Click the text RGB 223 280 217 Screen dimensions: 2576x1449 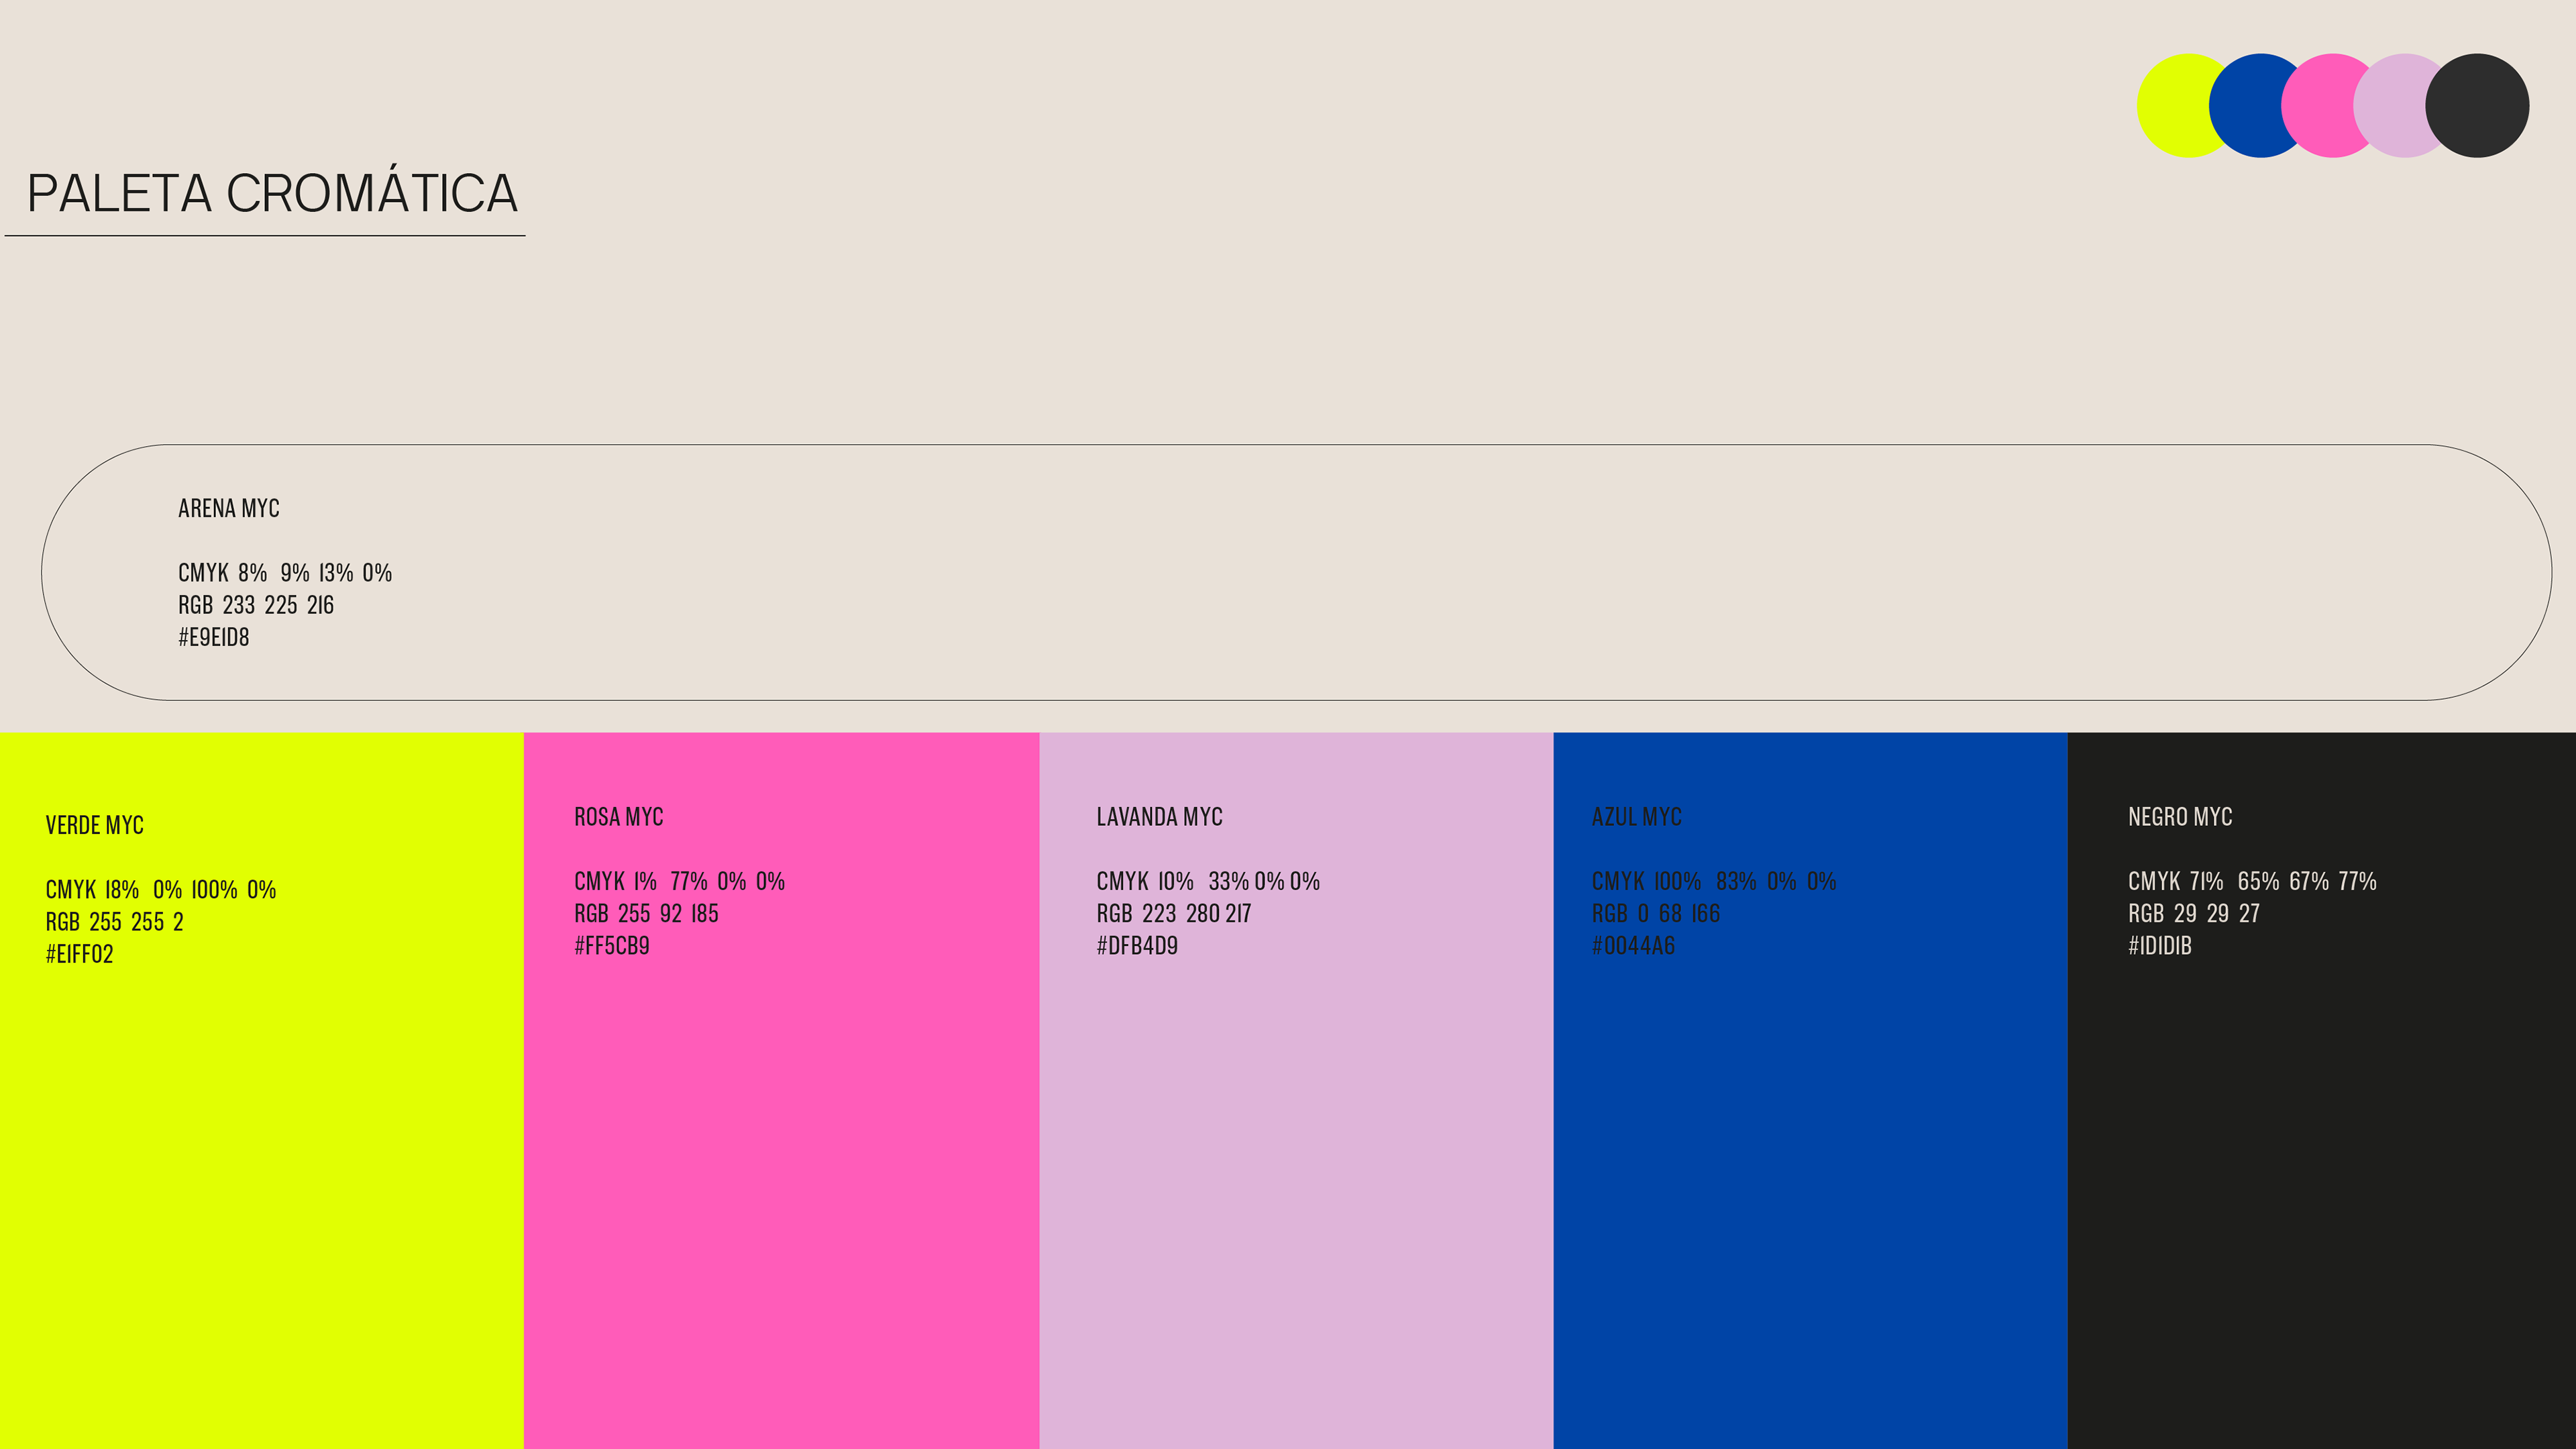(1174, 912)
